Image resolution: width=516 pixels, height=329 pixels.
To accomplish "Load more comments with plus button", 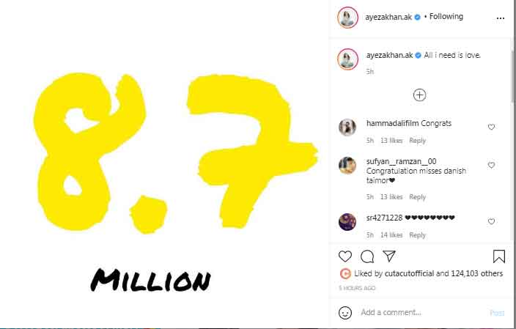I will pos(419,95).
